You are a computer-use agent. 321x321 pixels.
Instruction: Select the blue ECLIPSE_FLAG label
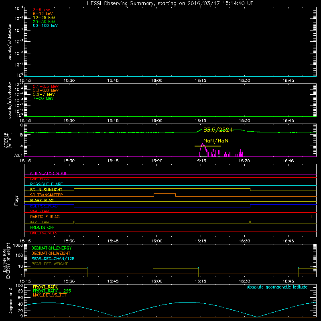[x=44, y=206]
